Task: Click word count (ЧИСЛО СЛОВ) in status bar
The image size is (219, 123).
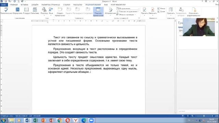Action: click(21, 116)
